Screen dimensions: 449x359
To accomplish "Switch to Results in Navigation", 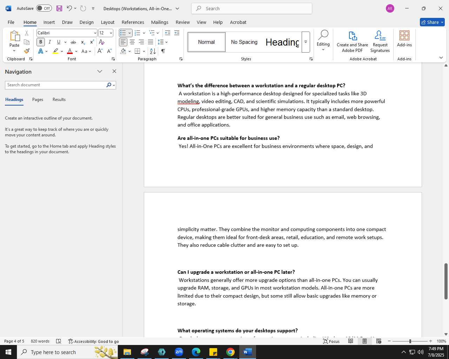I will 59,100.
